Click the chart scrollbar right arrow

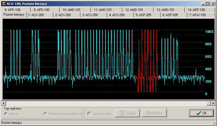point(213,103)
